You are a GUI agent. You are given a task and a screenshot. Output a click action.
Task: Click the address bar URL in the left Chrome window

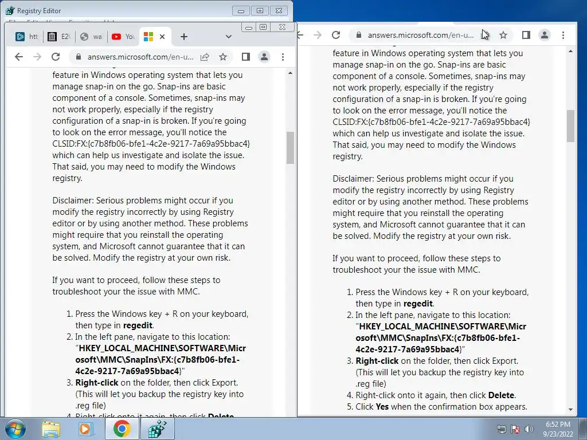coord(140,57)
